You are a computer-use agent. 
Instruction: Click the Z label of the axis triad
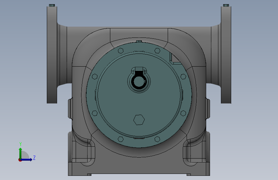(34, 158)
